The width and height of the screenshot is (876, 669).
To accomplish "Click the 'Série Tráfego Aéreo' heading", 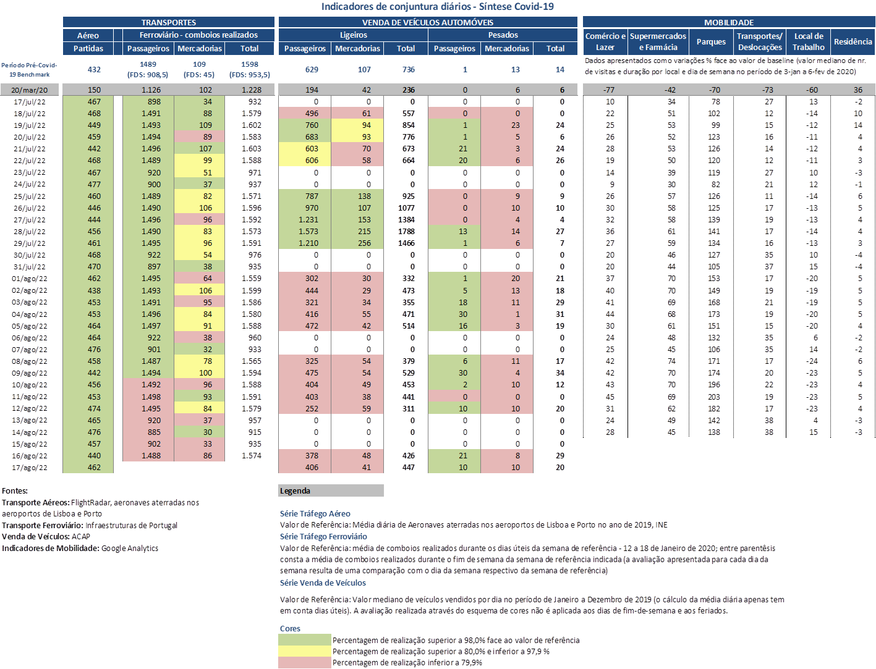I will pyautogui.click(x=315, y=514).
